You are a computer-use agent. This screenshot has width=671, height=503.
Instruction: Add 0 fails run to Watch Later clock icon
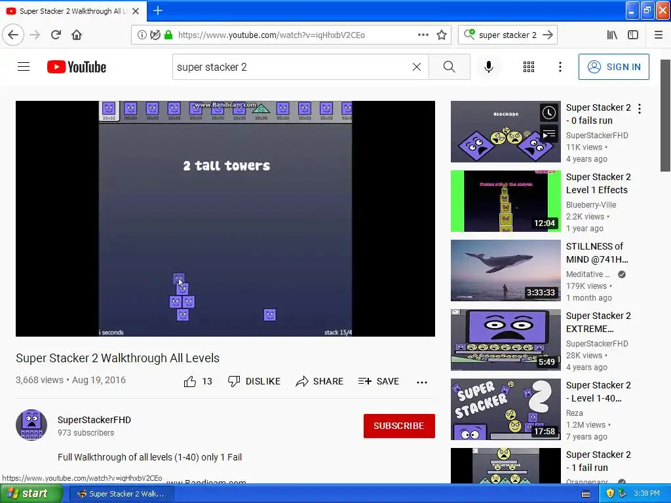point(549,113)
